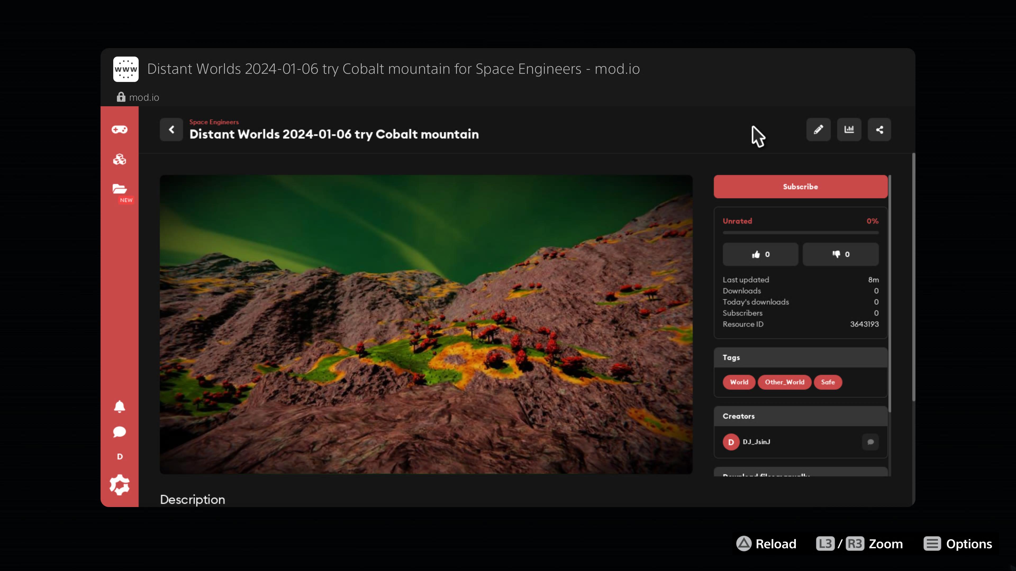Open the Cobalt mountain preview image
This screenshot has height=571, width=1016.
tap(426, 324)
